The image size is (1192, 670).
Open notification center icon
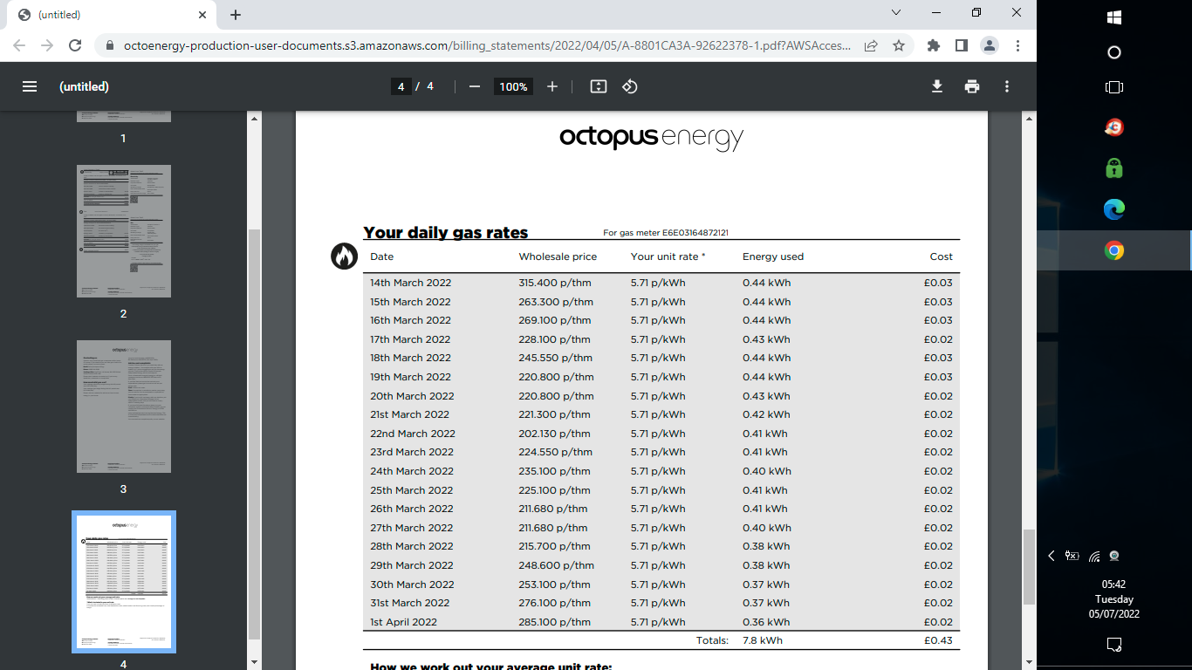tap(1114, 644)
